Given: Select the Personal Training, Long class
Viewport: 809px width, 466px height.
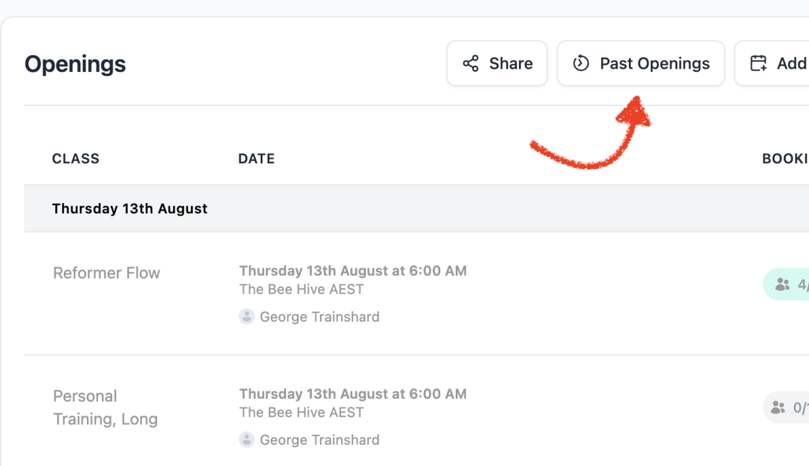Looking at the screenshot, I should tap(105, 408).
